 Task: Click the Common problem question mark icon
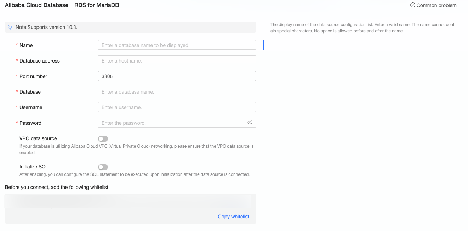(412, 5)
